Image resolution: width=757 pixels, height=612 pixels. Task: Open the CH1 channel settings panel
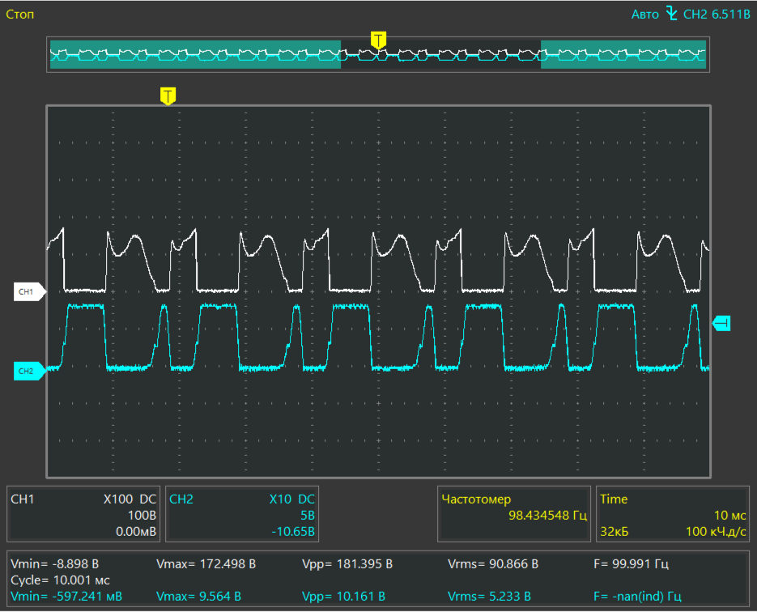(83, 514)
